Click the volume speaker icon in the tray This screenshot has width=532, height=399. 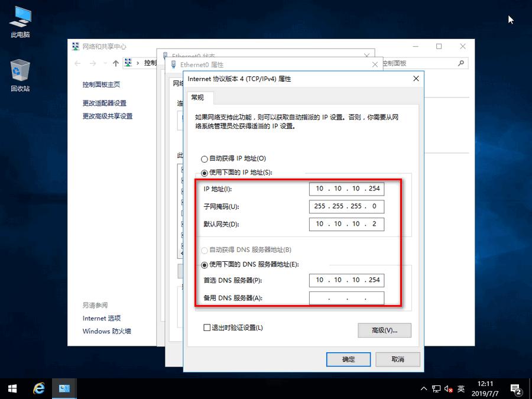click(448, 389)
